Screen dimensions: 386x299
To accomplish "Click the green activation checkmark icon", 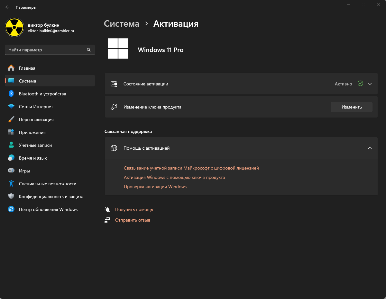I will point(360,84).
